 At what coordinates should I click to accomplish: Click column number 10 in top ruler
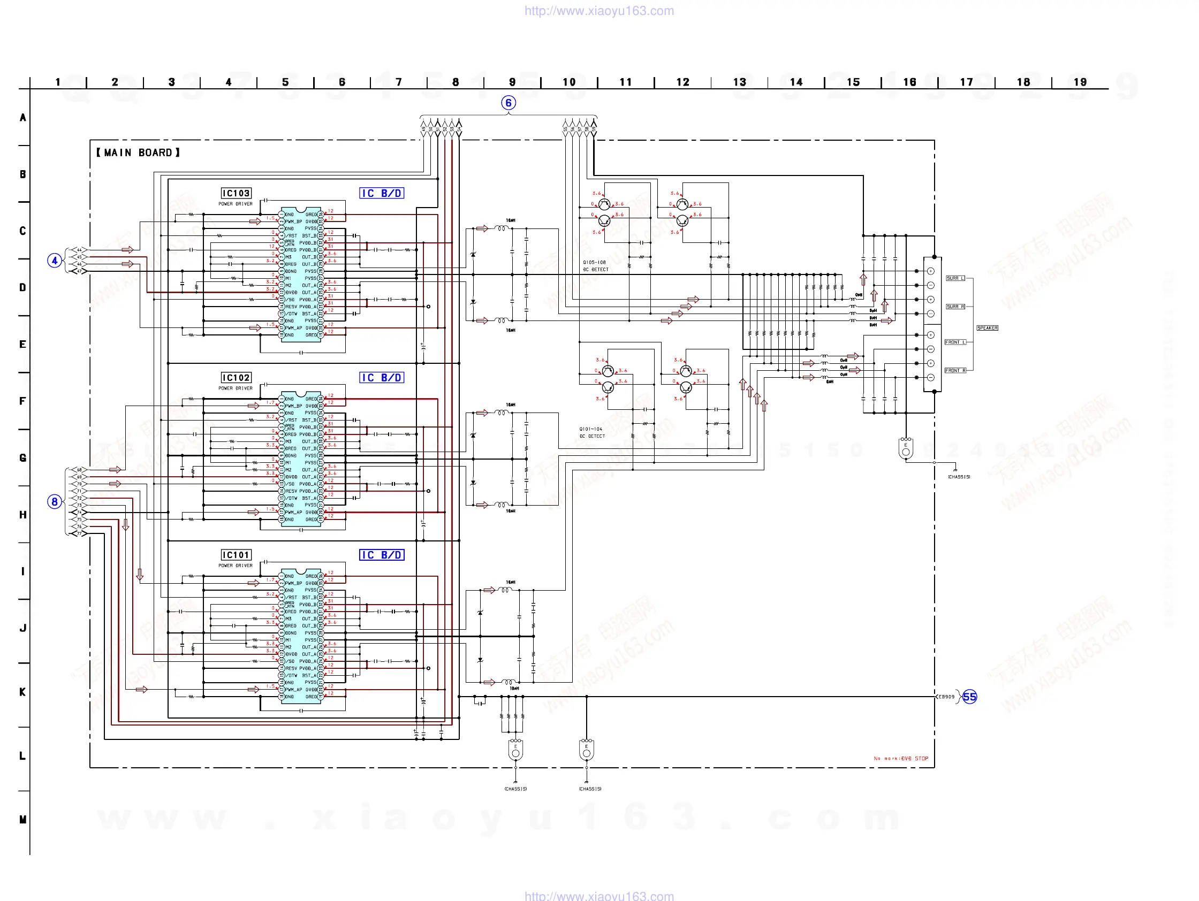(568, 82)
